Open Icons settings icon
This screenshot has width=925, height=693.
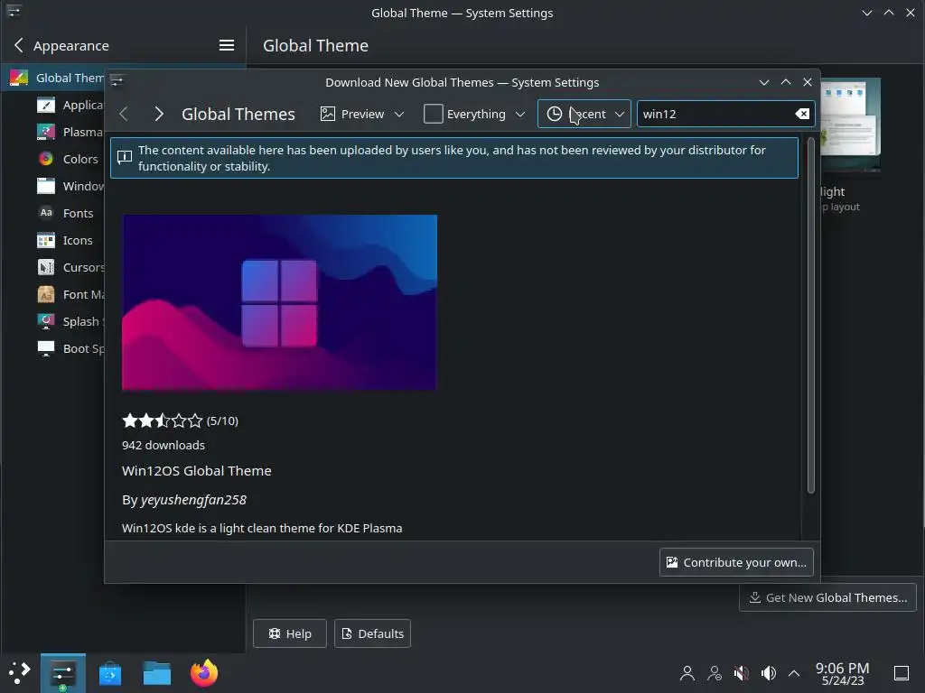point(46,240)
